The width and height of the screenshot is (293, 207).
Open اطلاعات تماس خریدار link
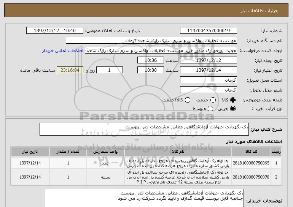(x=63, y=51)
